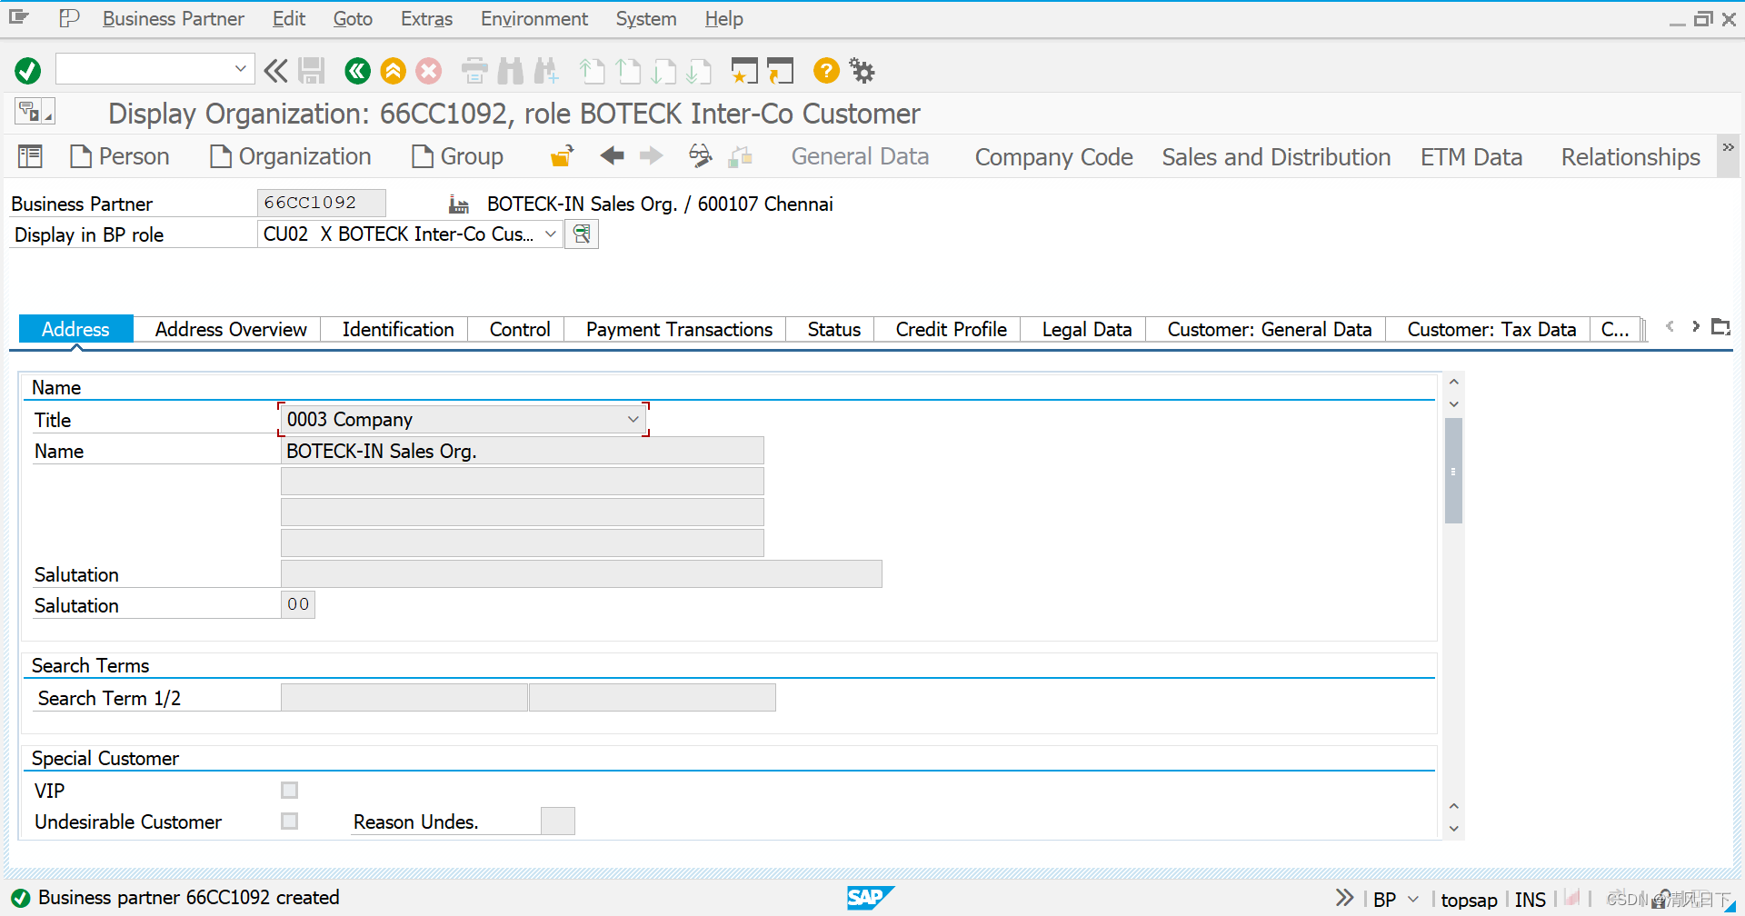Open the Company Code view
Image resolution: width=1745 pixels, height=916 pixels.
tap(1053, 156)
